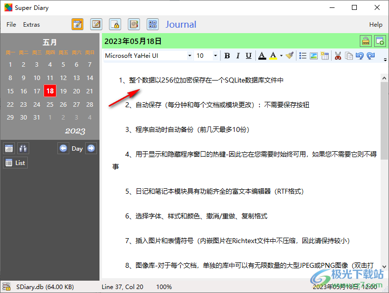389x293 pixels.
Task: Select day 1 of May in calendar
Action: (10, 65)
